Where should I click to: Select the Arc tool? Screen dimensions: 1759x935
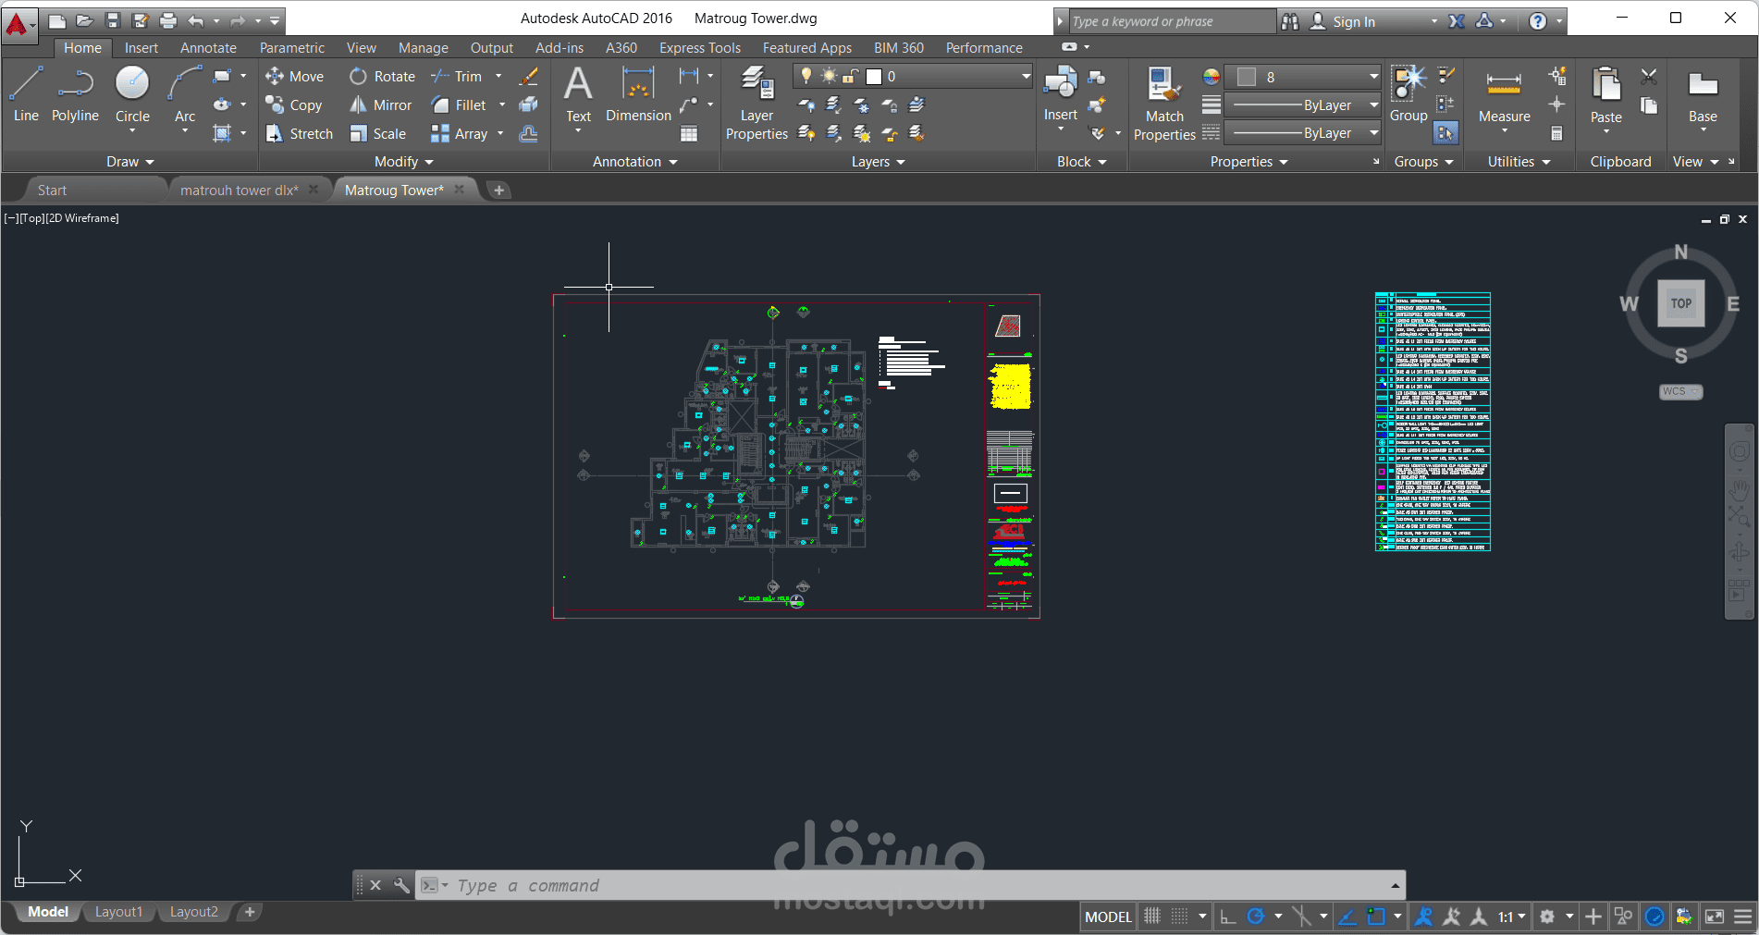[x=185, y=94]
